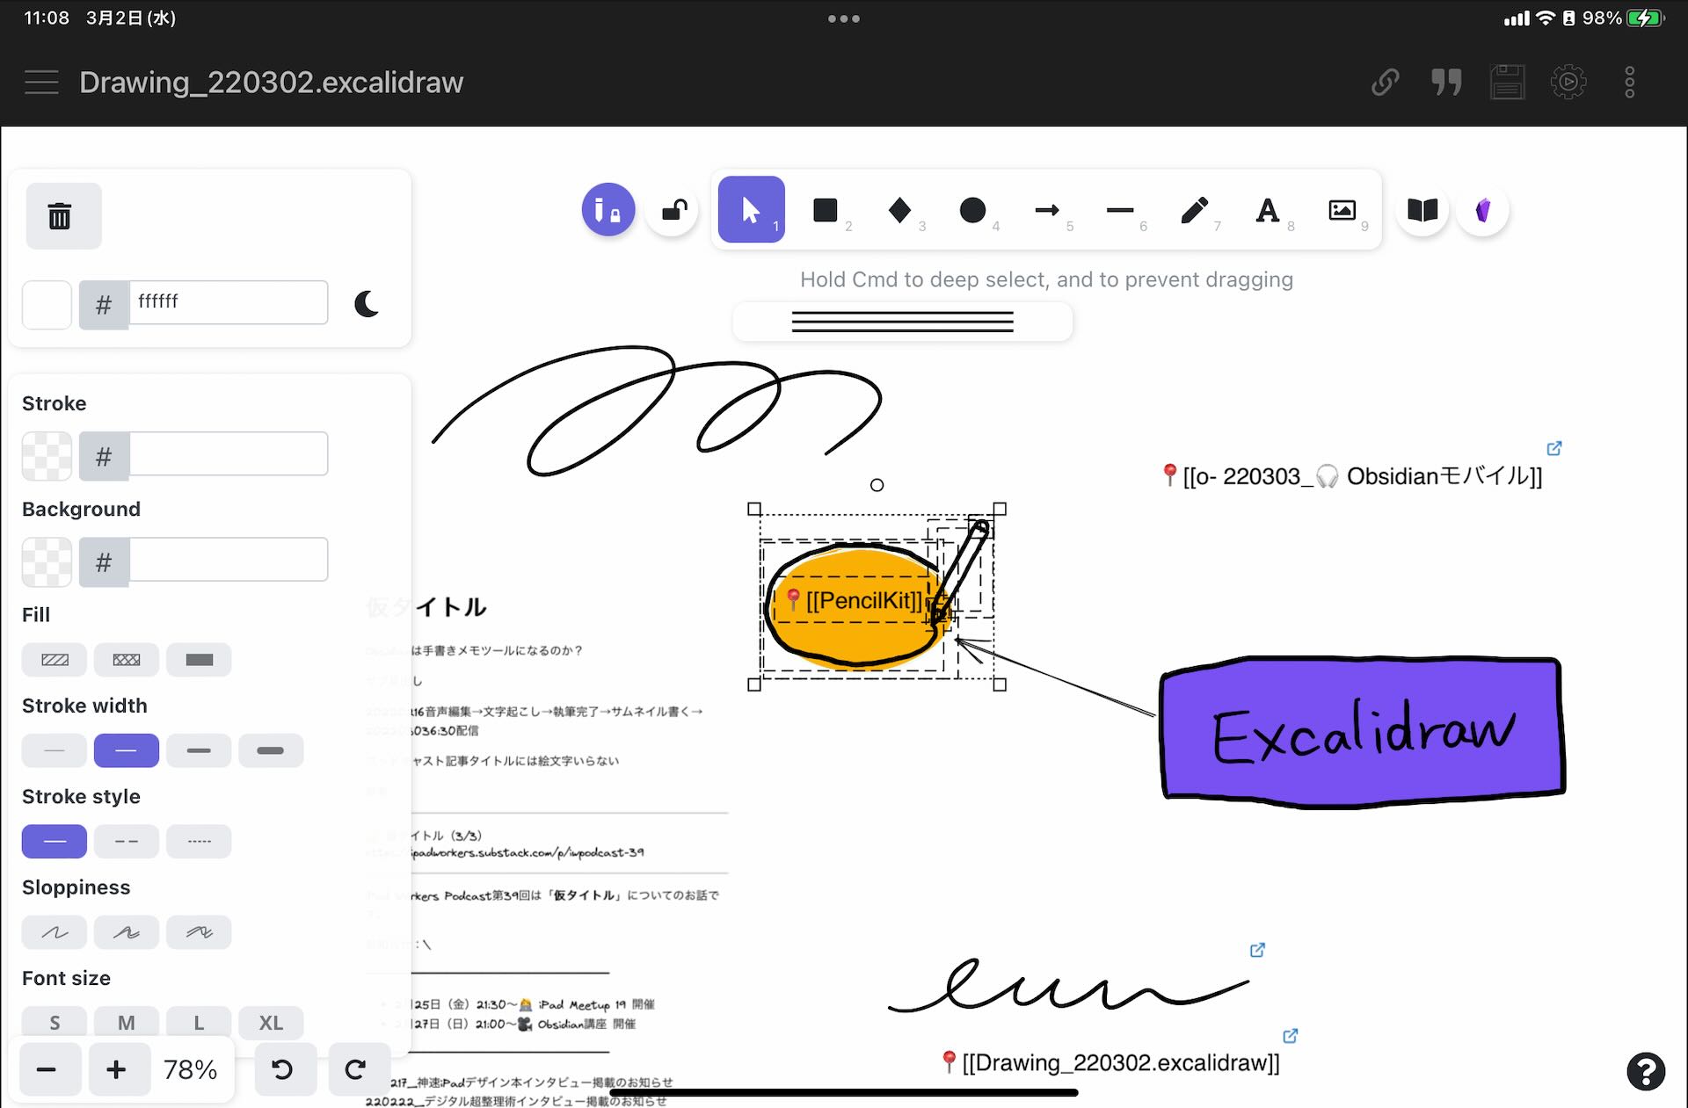Toggle the canvas lock icon
Screen dimensions: 1688x1108
click(673, 210)
